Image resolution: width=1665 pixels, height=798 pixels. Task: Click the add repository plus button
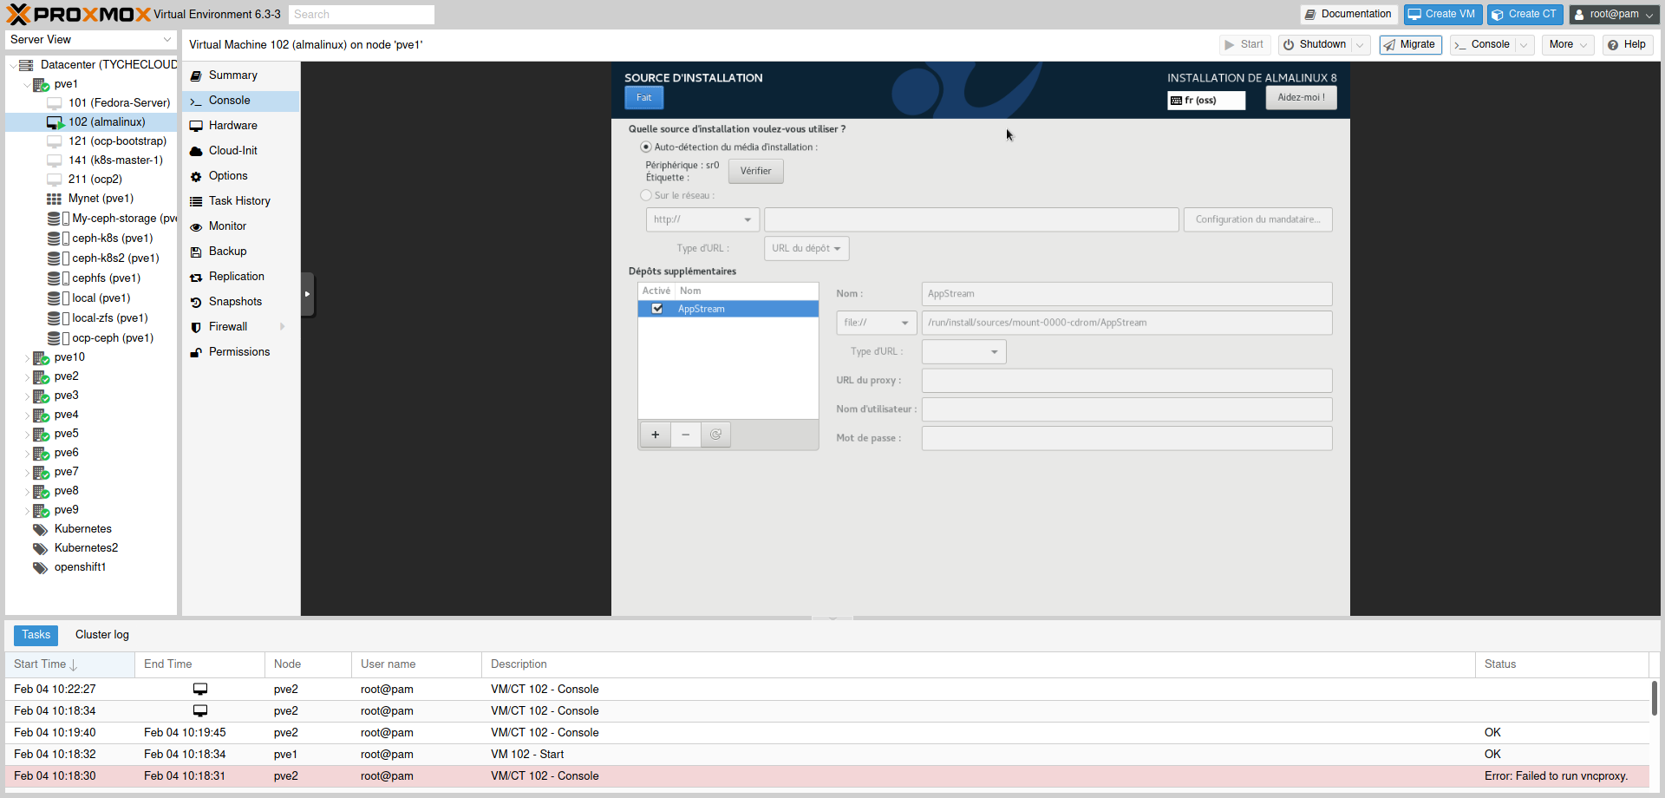tap(656, 435)
